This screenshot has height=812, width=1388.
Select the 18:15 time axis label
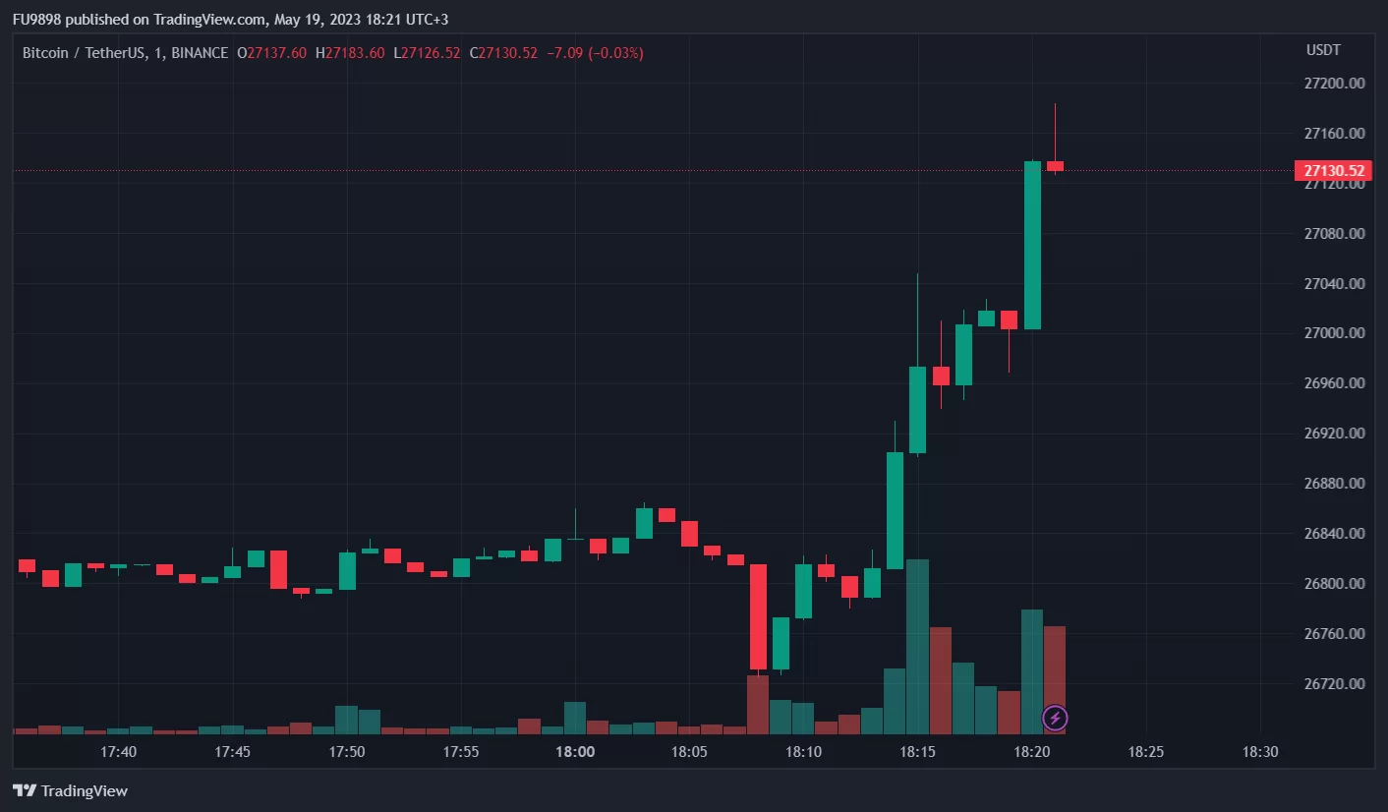click(917, 752)
